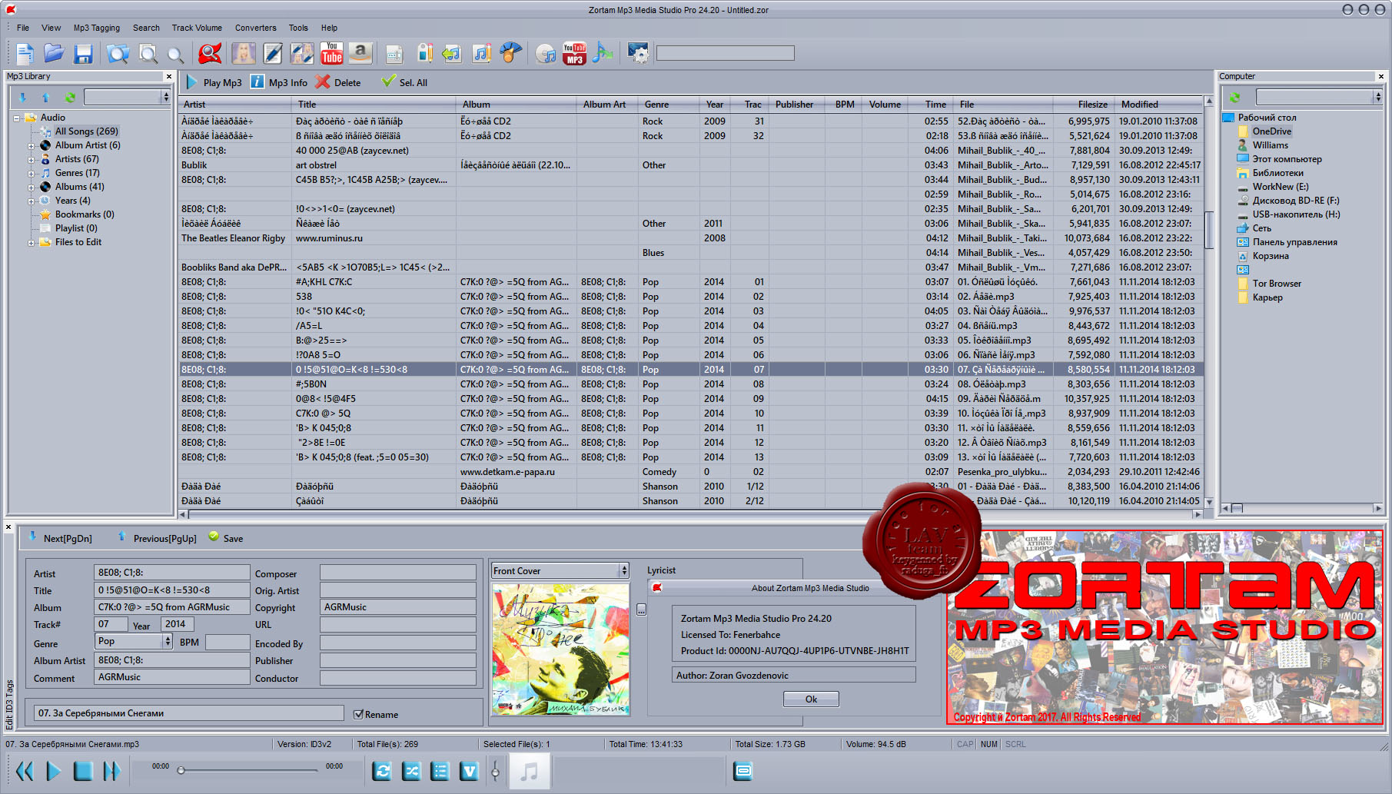Click the Title input field in tag editor
Screen dimensions: 1392x794
[x=172, y=590]
